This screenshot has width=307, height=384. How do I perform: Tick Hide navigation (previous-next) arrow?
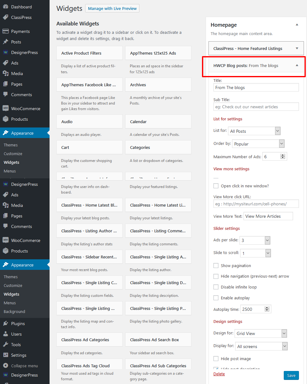(x=216, y=276)
